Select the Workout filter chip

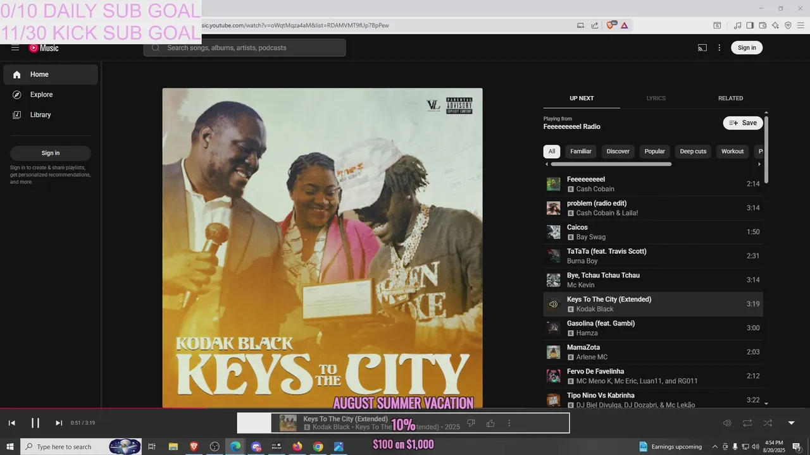733,152
